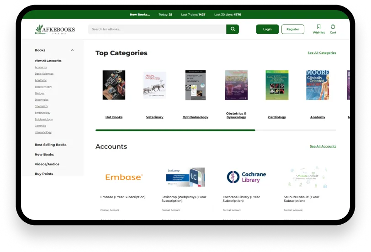Open Lexicomp (Webproxy) subscription title
The width and height of the screenshot is (371, 252).
(x=184, y=199)
